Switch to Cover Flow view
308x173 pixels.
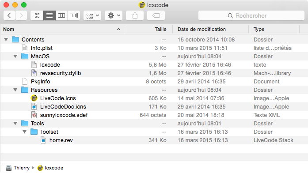click(x=74, y=15)
